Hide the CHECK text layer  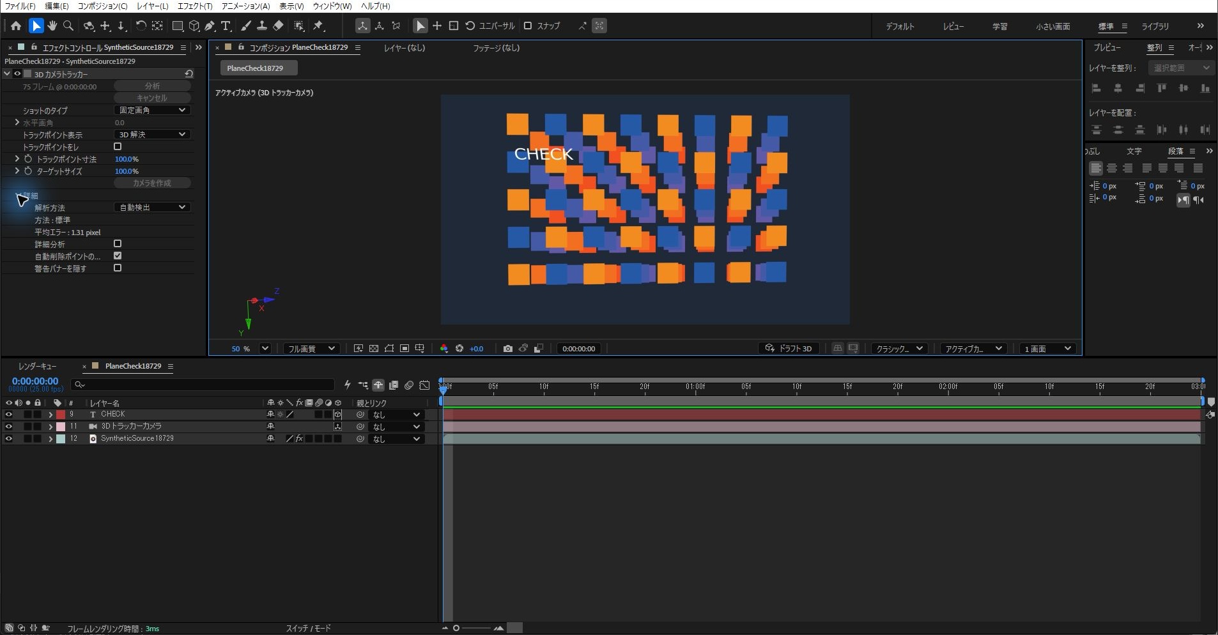(8, 414)
